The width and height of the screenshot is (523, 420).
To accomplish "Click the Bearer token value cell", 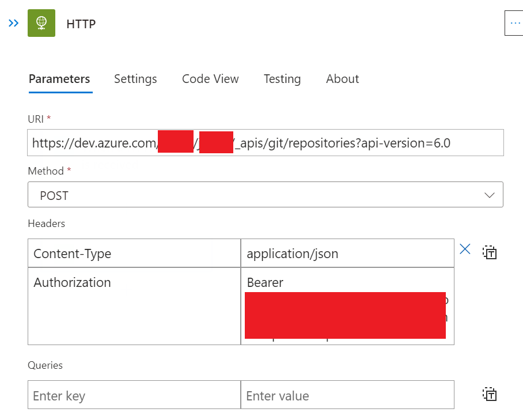I will (x=347, y=306).
